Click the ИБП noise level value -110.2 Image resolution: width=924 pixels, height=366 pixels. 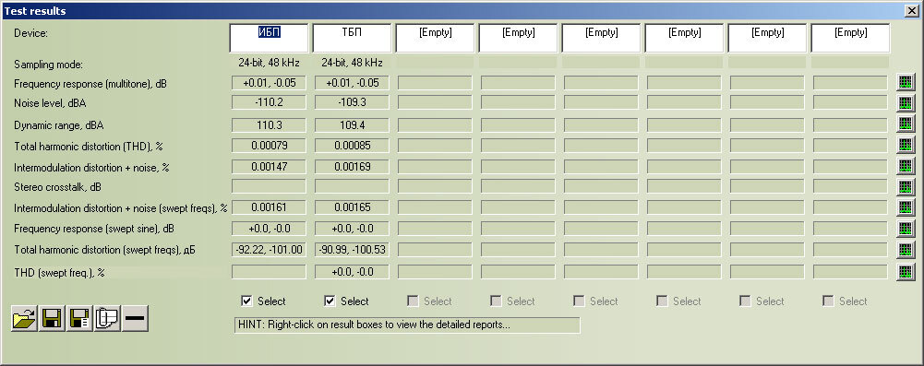(269, 103)
